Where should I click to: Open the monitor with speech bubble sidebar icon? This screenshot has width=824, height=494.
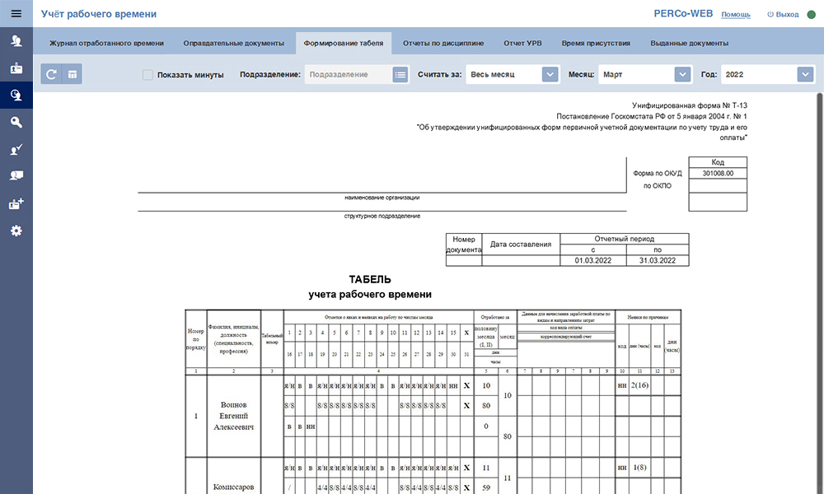click(x=16, y=176)
